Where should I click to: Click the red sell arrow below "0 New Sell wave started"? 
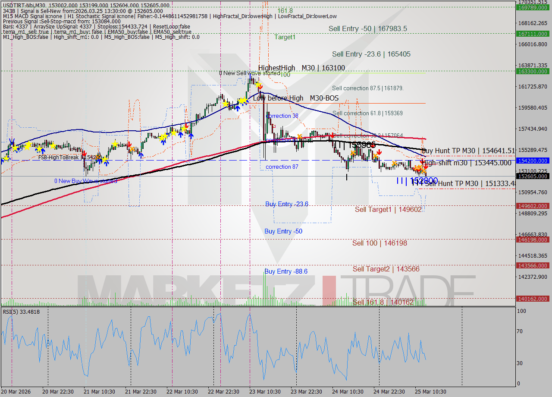(260, 87)
